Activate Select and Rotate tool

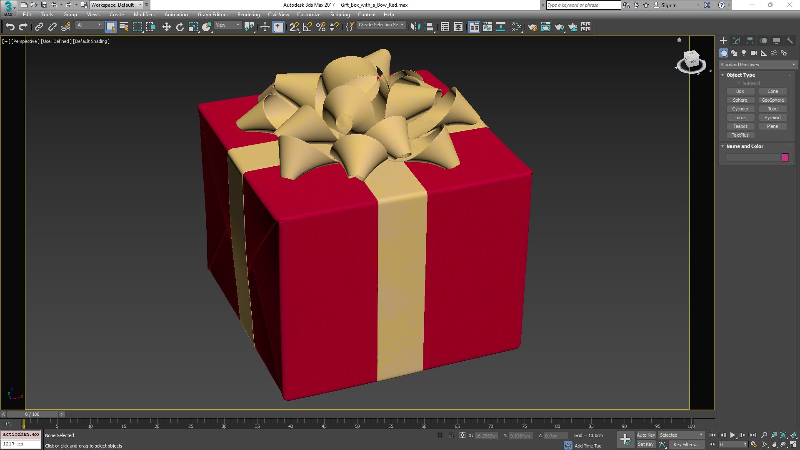(180, 27)
